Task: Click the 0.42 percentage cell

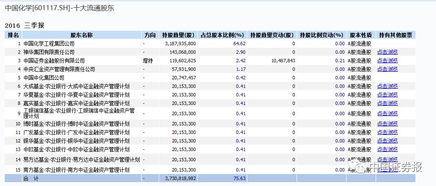Action: 241,78
